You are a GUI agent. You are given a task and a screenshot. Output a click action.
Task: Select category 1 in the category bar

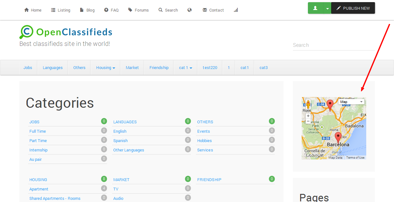pyautogui.click(x=229, y=67)
